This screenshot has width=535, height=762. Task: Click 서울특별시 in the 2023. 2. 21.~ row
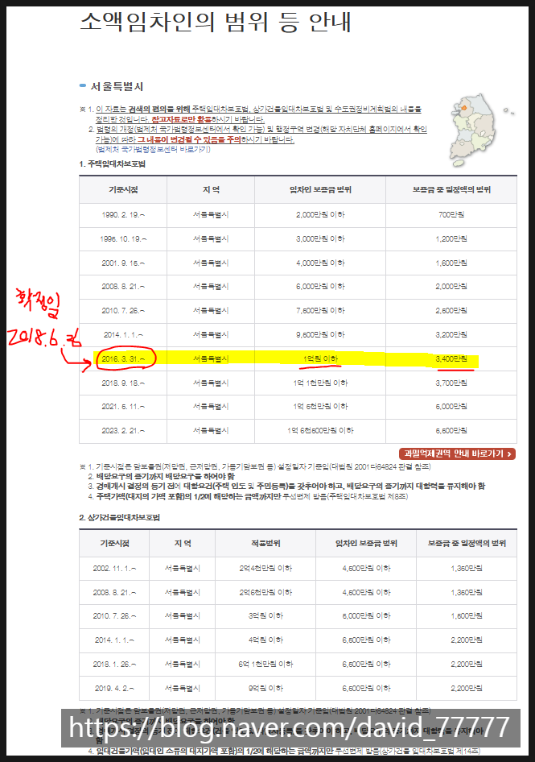(211, 431)
